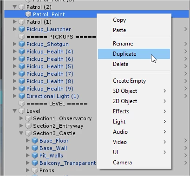Click the Pickup_Health (7) prefab icon

(22, 74)
